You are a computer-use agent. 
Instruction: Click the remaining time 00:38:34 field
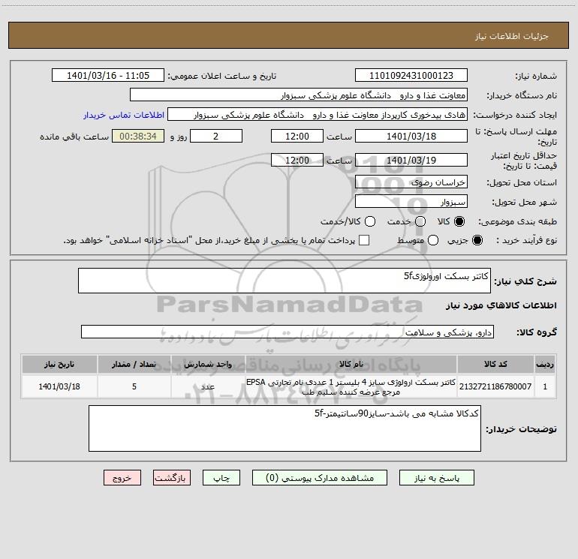pyautogui.click(x=138, y=136)
